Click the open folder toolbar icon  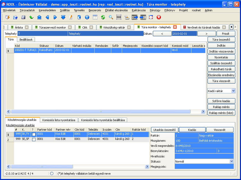click(15, 17)
